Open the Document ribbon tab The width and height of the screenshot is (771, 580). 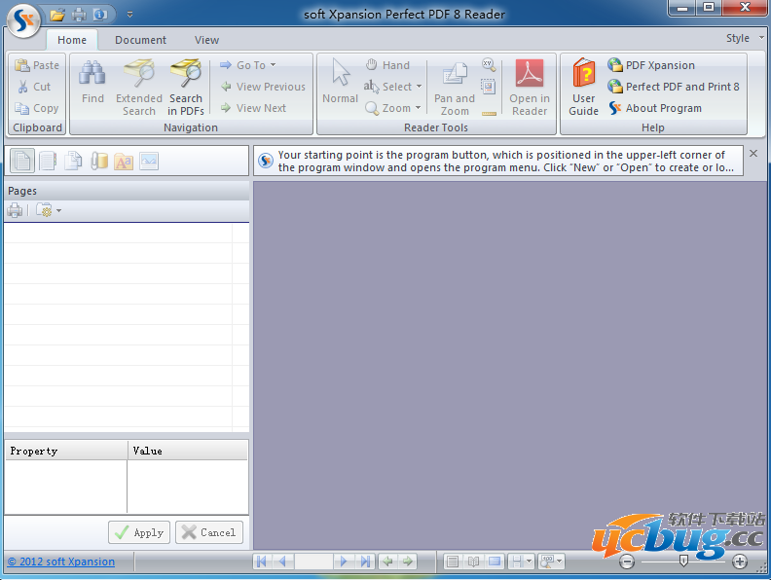tap(140, 40)
